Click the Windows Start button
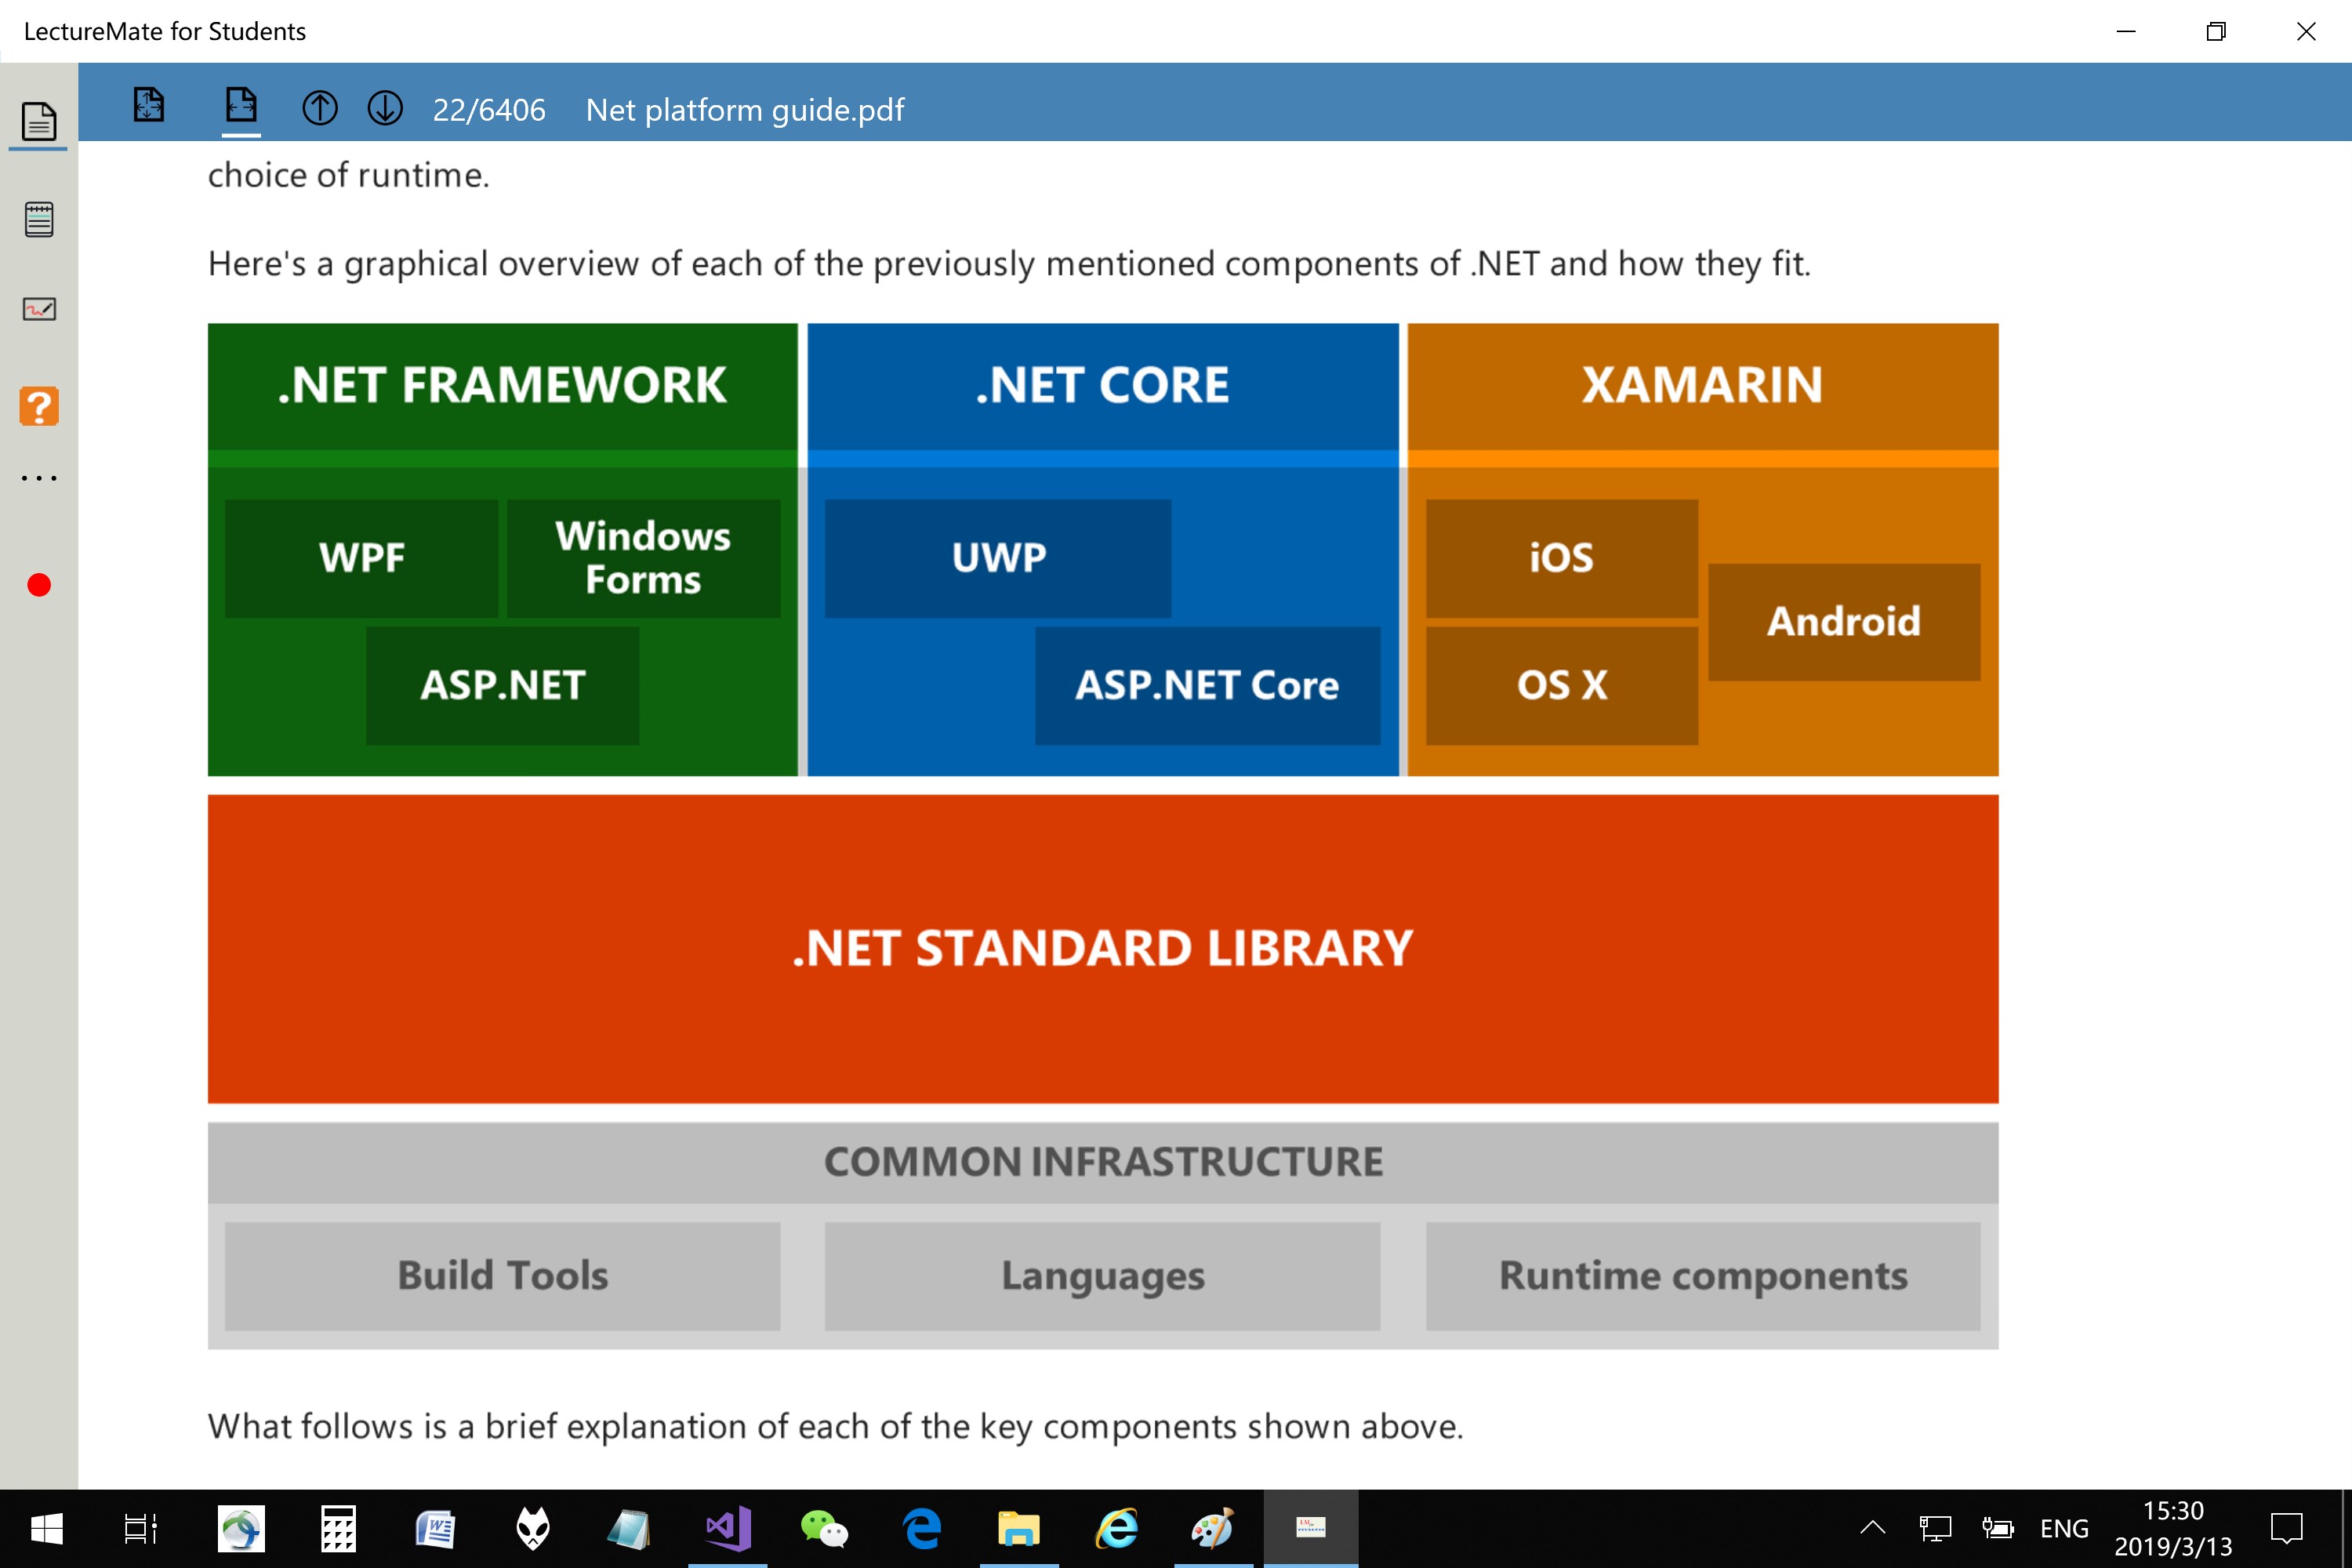Image resolution: width=2352 pixels, height=1568 pixels. 46,1528
